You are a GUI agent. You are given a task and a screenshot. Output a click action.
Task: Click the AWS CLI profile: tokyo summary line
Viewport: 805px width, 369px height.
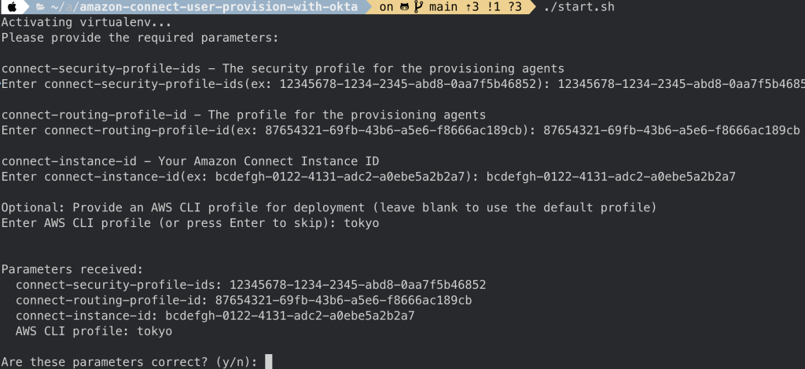tap(94, 331)
